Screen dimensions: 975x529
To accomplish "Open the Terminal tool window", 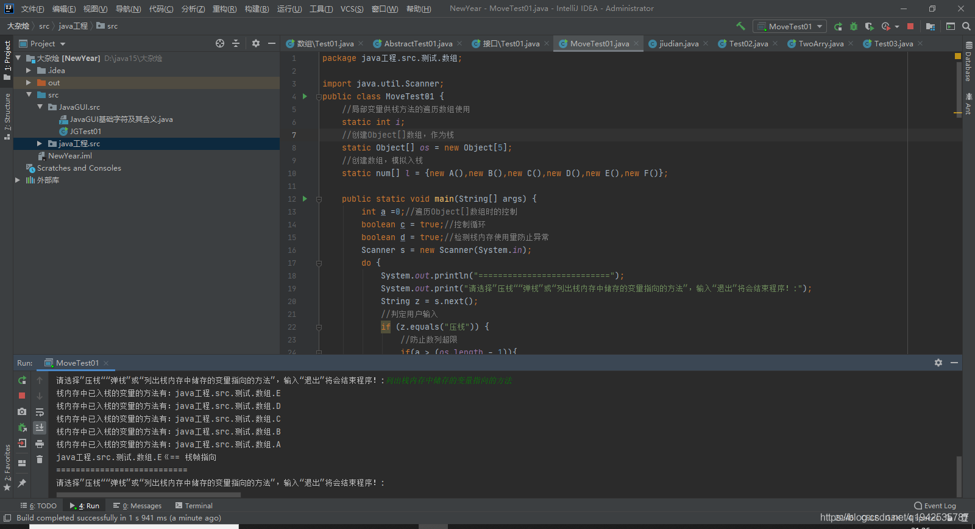I will click(x=194, y=506).
